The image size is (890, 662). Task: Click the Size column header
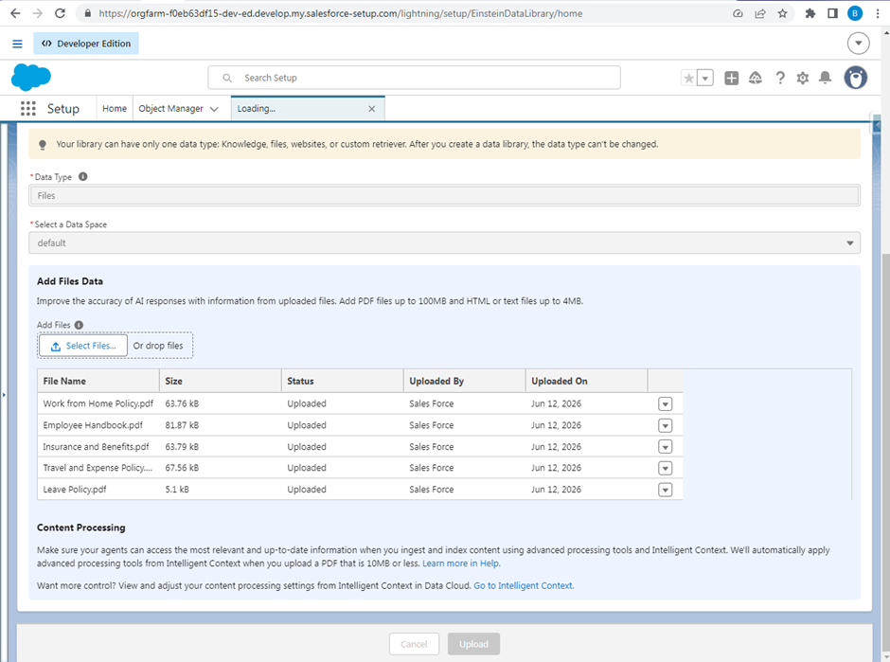pos(221,381)
